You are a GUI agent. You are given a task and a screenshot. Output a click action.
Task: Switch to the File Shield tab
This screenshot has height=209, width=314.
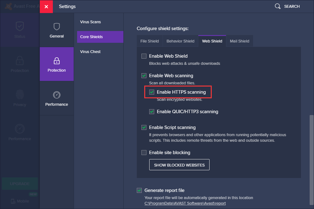(150, 41)
